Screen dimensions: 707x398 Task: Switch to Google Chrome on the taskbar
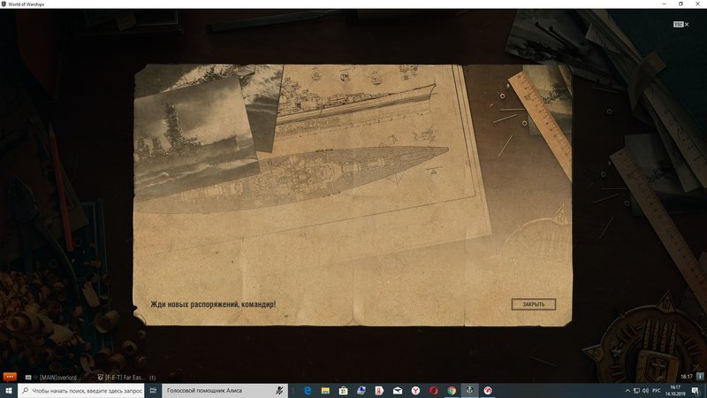(452, 391)
